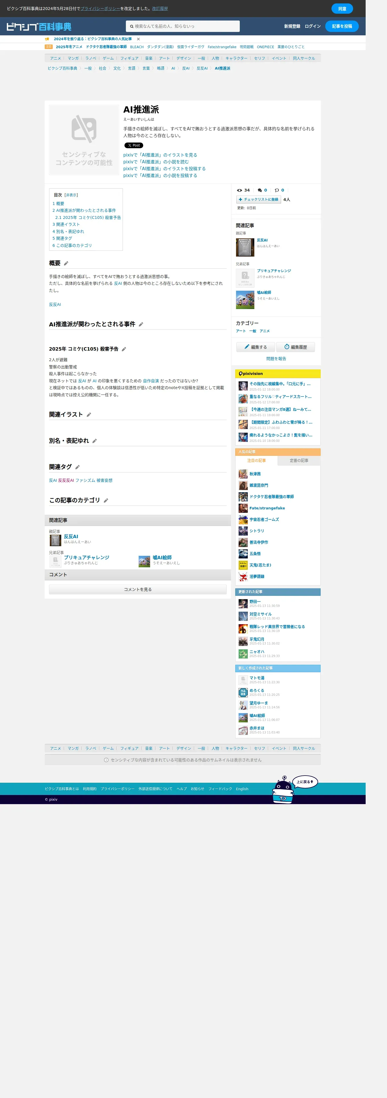Click the フィードバック link in footer
The image size is (387, 1098).
tap(220, 789)
